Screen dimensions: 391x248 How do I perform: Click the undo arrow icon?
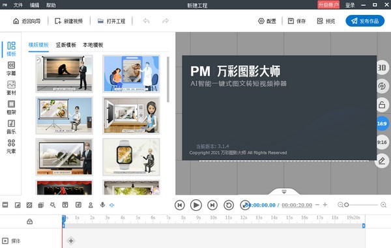tap(146, 21)
